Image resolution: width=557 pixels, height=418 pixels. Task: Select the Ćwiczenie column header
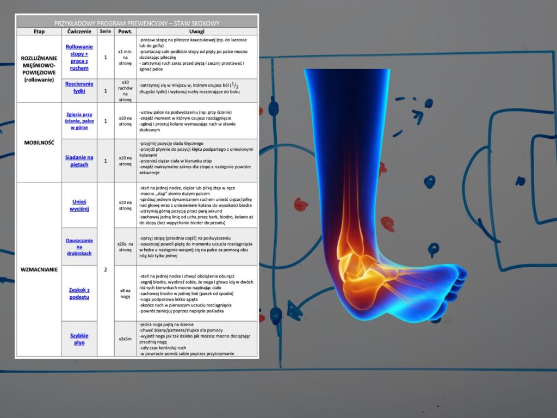coord(79,32)
